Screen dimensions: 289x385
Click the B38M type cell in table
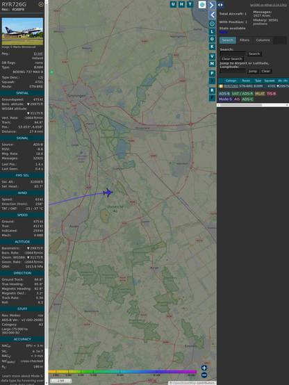[x=258, y=86]
